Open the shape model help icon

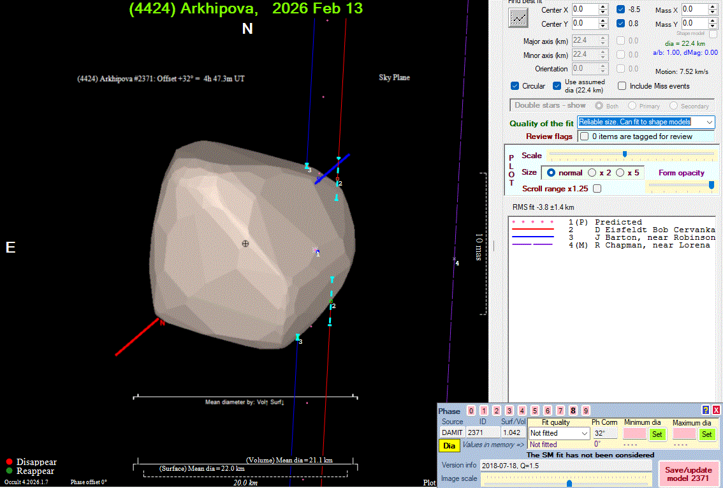(706, 410)
